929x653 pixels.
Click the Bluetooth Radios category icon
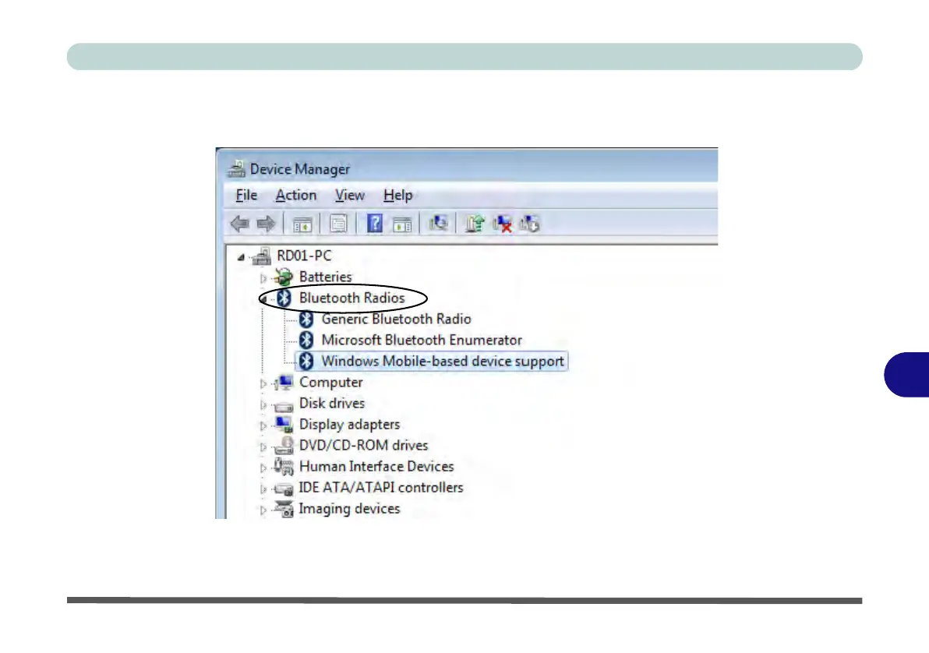coord(284,298)
